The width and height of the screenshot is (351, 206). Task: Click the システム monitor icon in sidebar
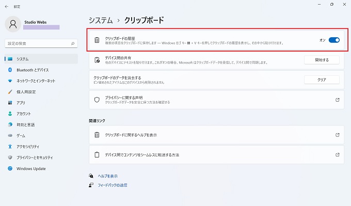(10, 59)
